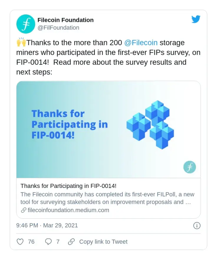
Task: Open the 9:46 PM · Mar 29, 2021 timestamp
Action: click(47, 225)
